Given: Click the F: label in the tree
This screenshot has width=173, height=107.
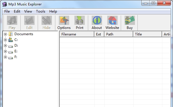Looking at the screenshot, I should (x=16, y=57).
